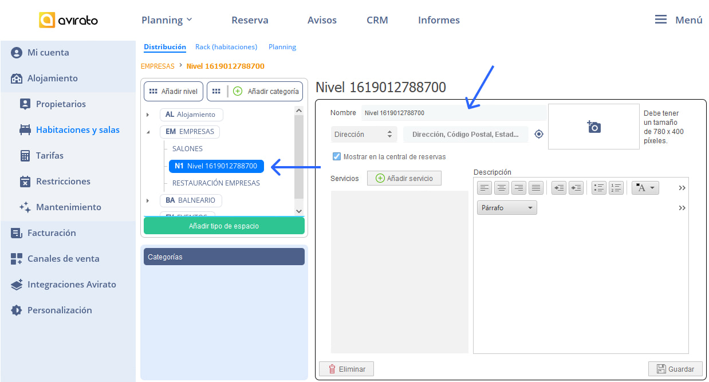Click the EMPRESAS breadcrumb link
The height and width of the screenshot is (382, 709).
pos(157,66)
